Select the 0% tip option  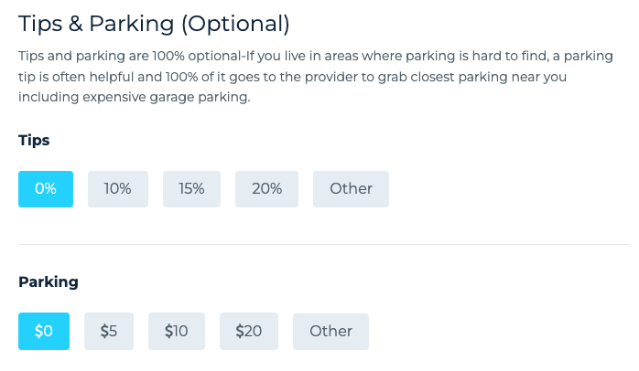(46, 189)
